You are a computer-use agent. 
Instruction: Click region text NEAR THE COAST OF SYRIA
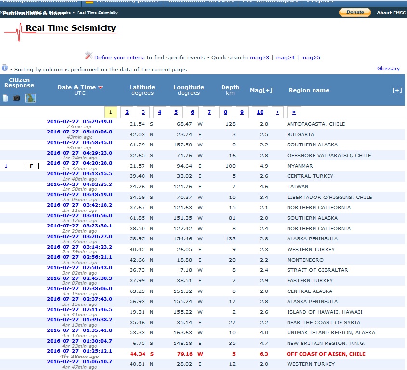323,322
